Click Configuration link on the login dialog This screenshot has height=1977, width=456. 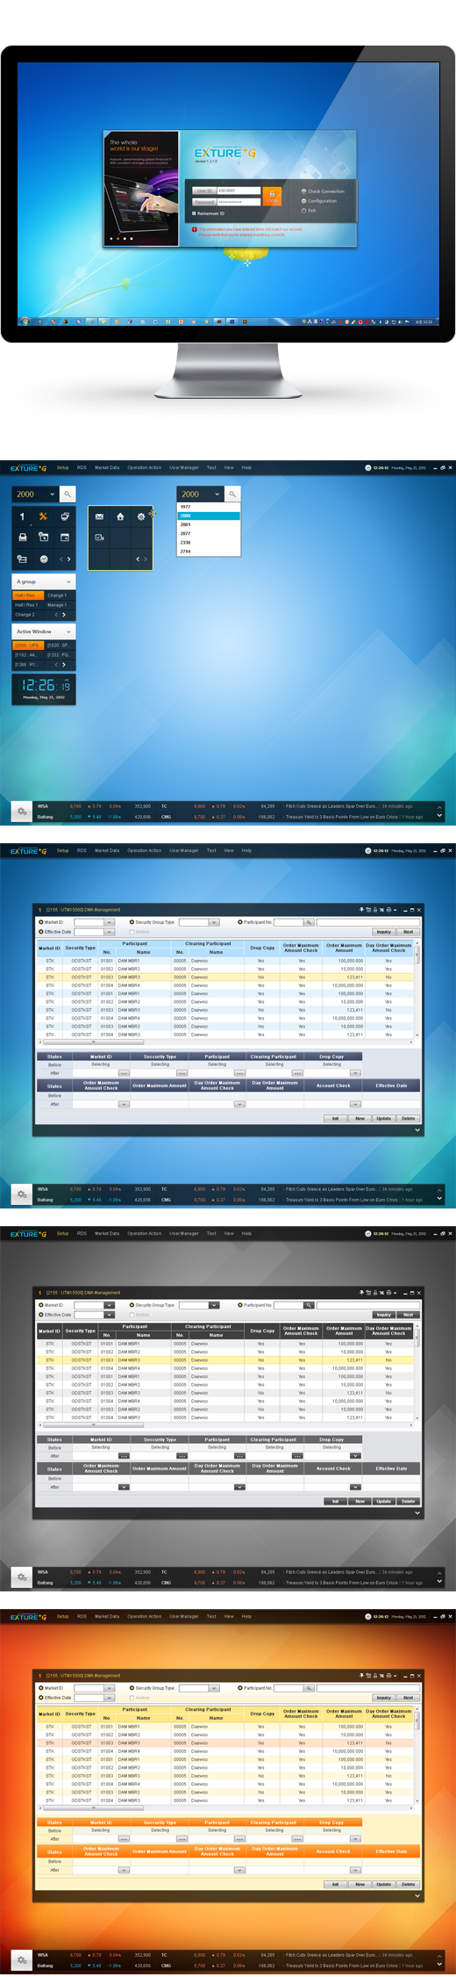click(x=322, y=201)
